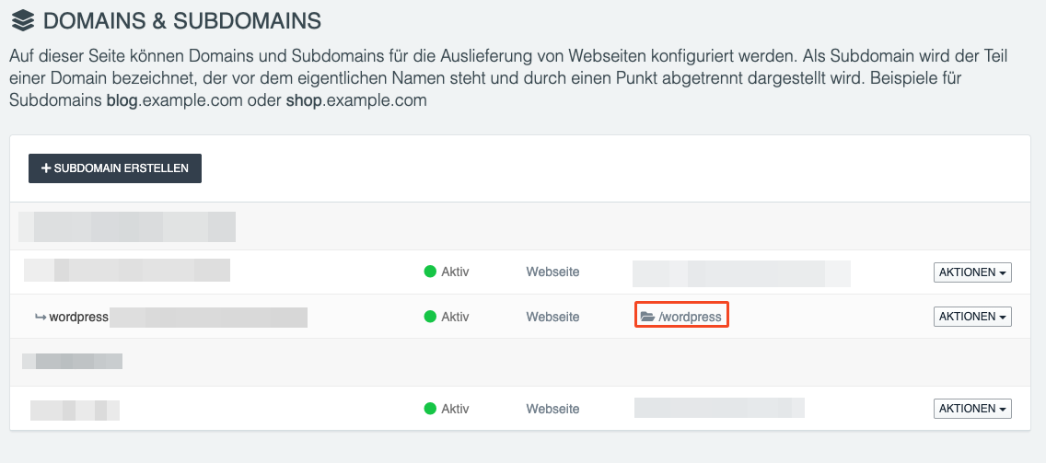Click the stacked layers icon in header
This screenshot has width=1046, height=463.
(x=22, y=18)
